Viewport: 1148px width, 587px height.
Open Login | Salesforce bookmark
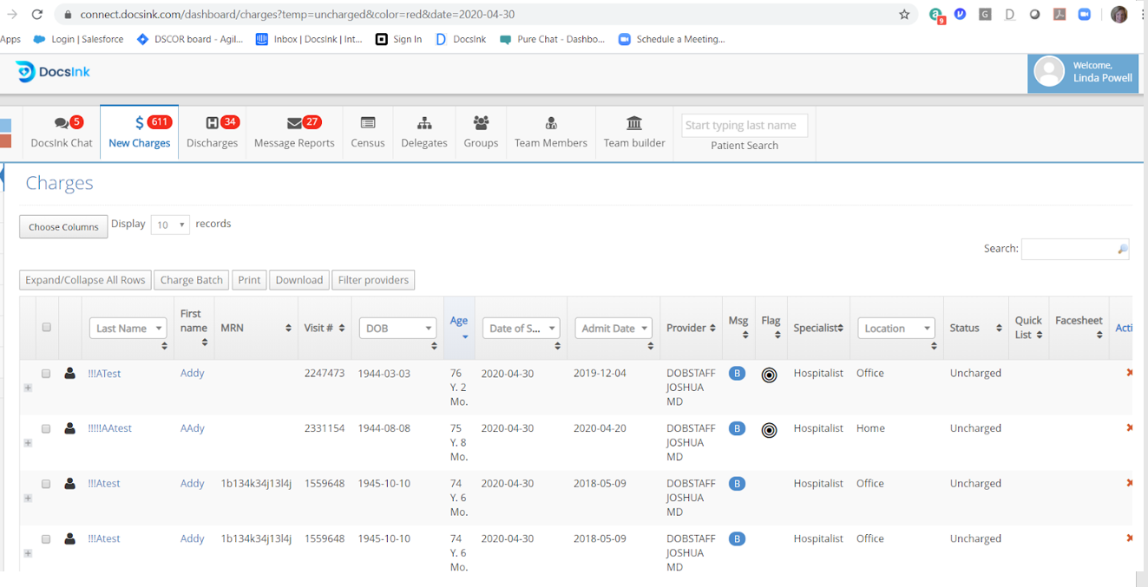pos(78,39)
